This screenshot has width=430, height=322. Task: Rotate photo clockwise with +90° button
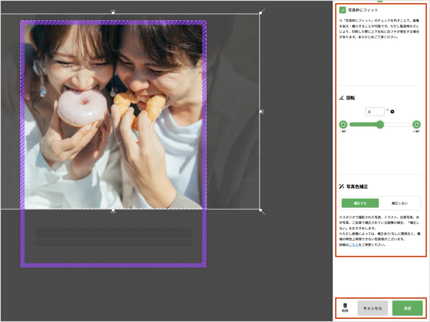(x=416, y=124)
